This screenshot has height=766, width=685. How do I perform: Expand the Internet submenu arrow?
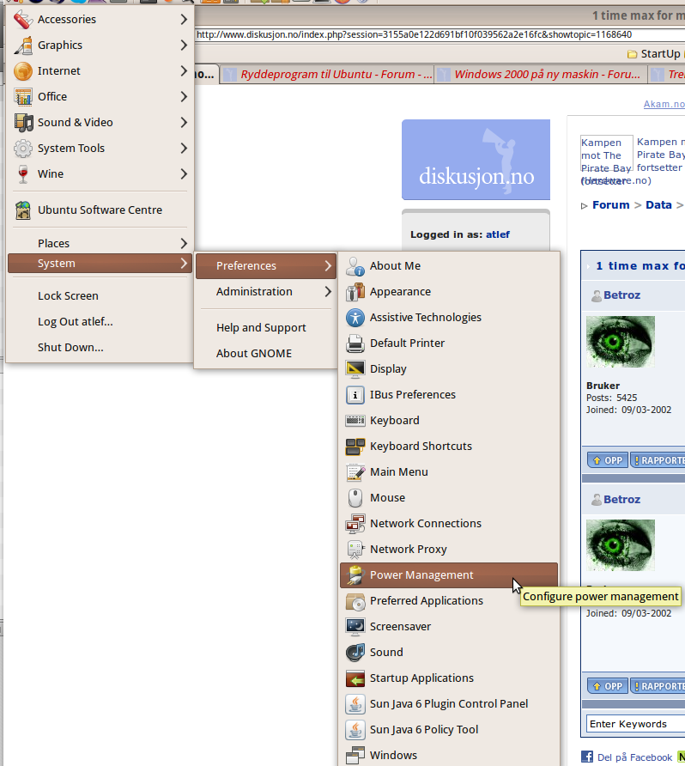point(184,71)
